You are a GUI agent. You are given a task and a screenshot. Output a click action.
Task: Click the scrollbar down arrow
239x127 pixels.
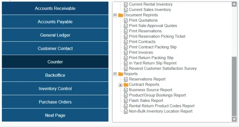point(234,119)
